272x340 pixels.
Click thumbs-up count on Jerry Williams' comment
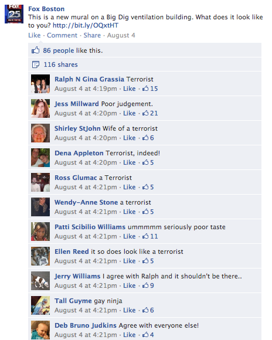[148, 285]
